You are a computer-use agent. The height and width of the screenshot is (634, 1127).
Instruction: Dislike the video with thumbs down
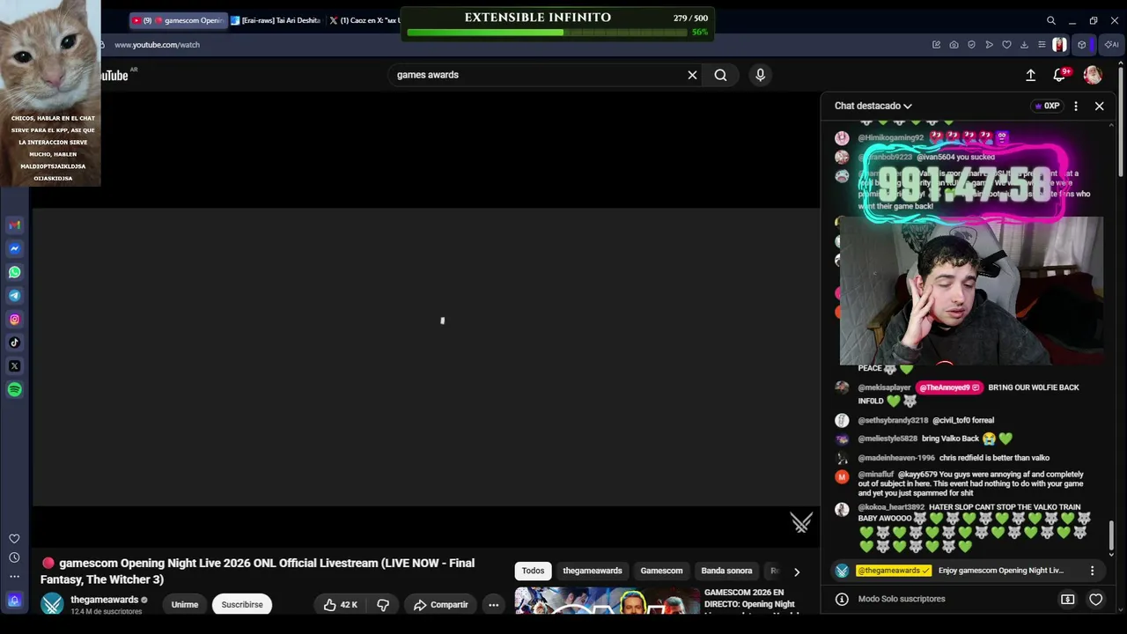click(x=383, y=605)
